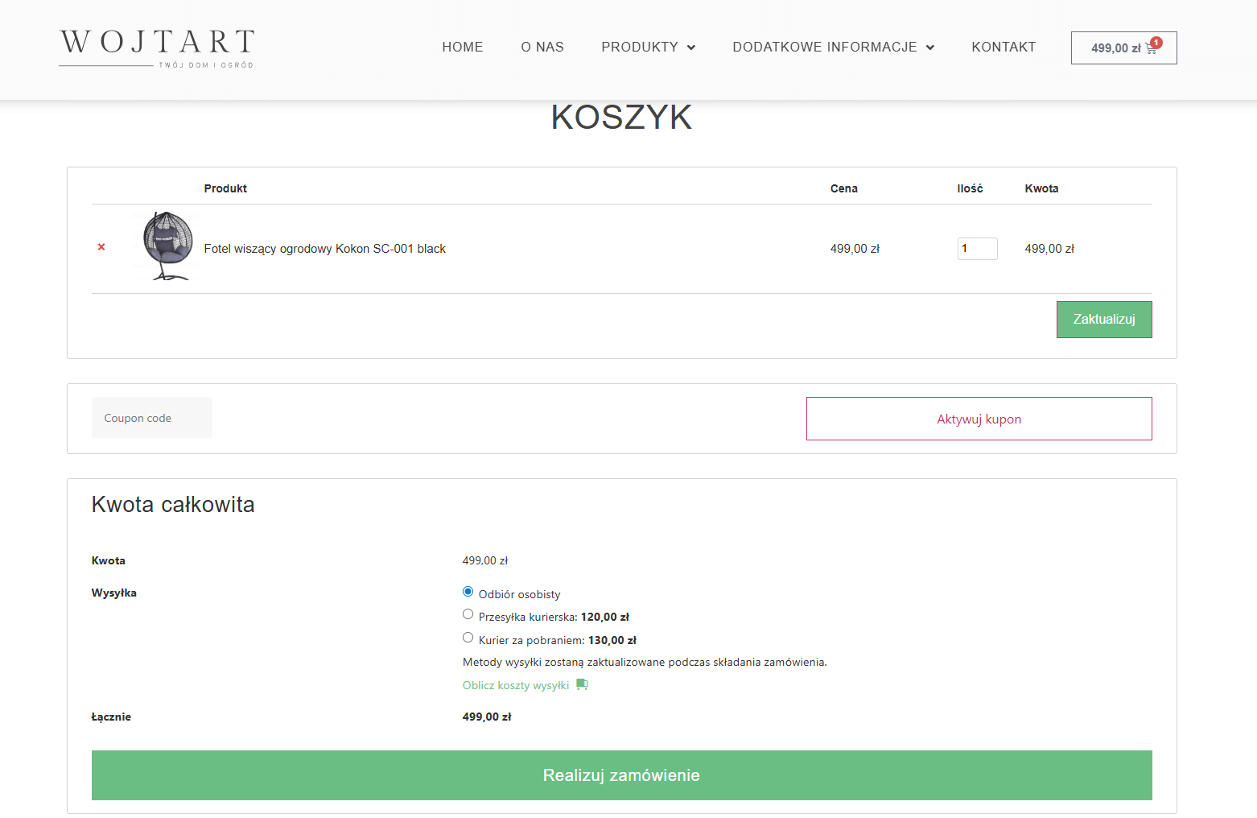
Task: Proceed with Realizuj zamówienie button
Action: pos(621,775)
